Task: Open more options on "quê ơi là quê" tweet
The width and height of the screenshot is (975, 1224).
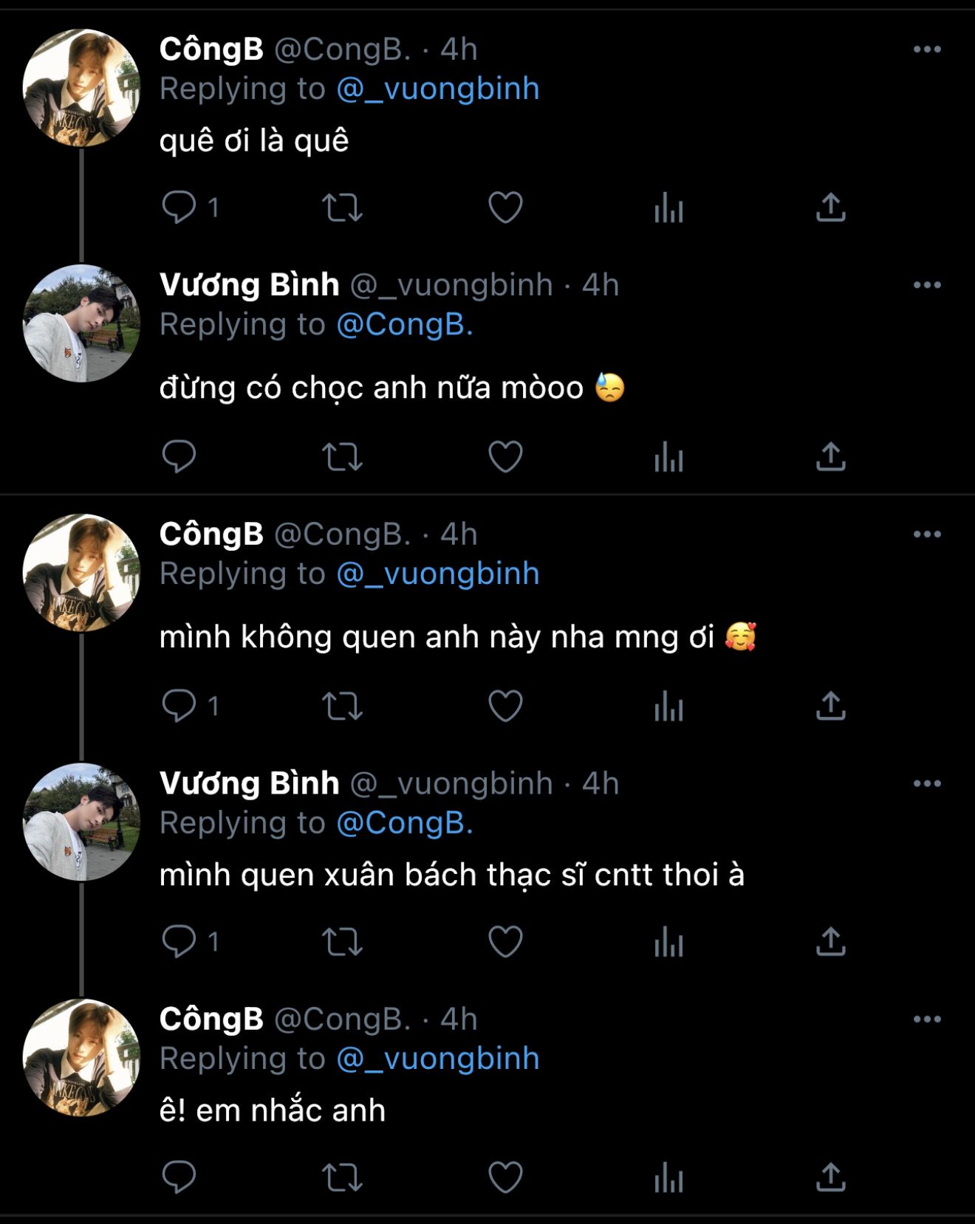Action: 927,49
